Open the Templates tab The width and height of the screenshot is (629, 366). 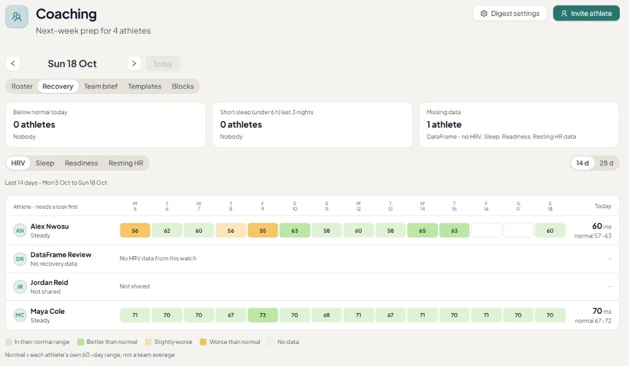point(144,86)
